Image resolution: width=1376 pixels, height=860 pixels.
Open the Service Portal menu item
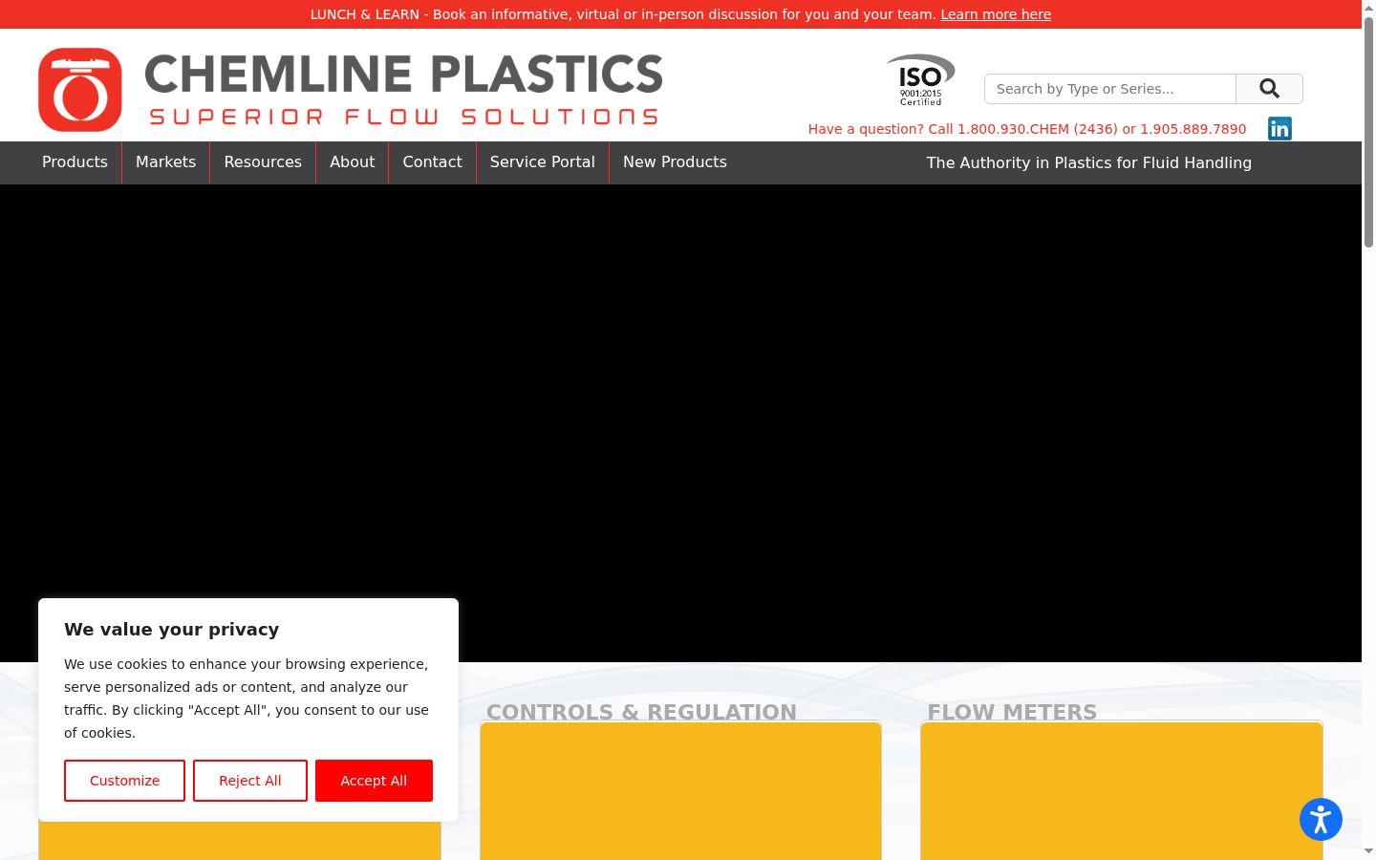[542, 162]
